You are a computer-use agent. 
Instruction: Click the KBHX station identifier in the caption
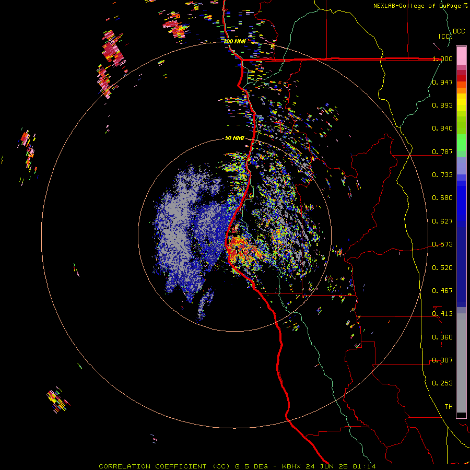291,466
